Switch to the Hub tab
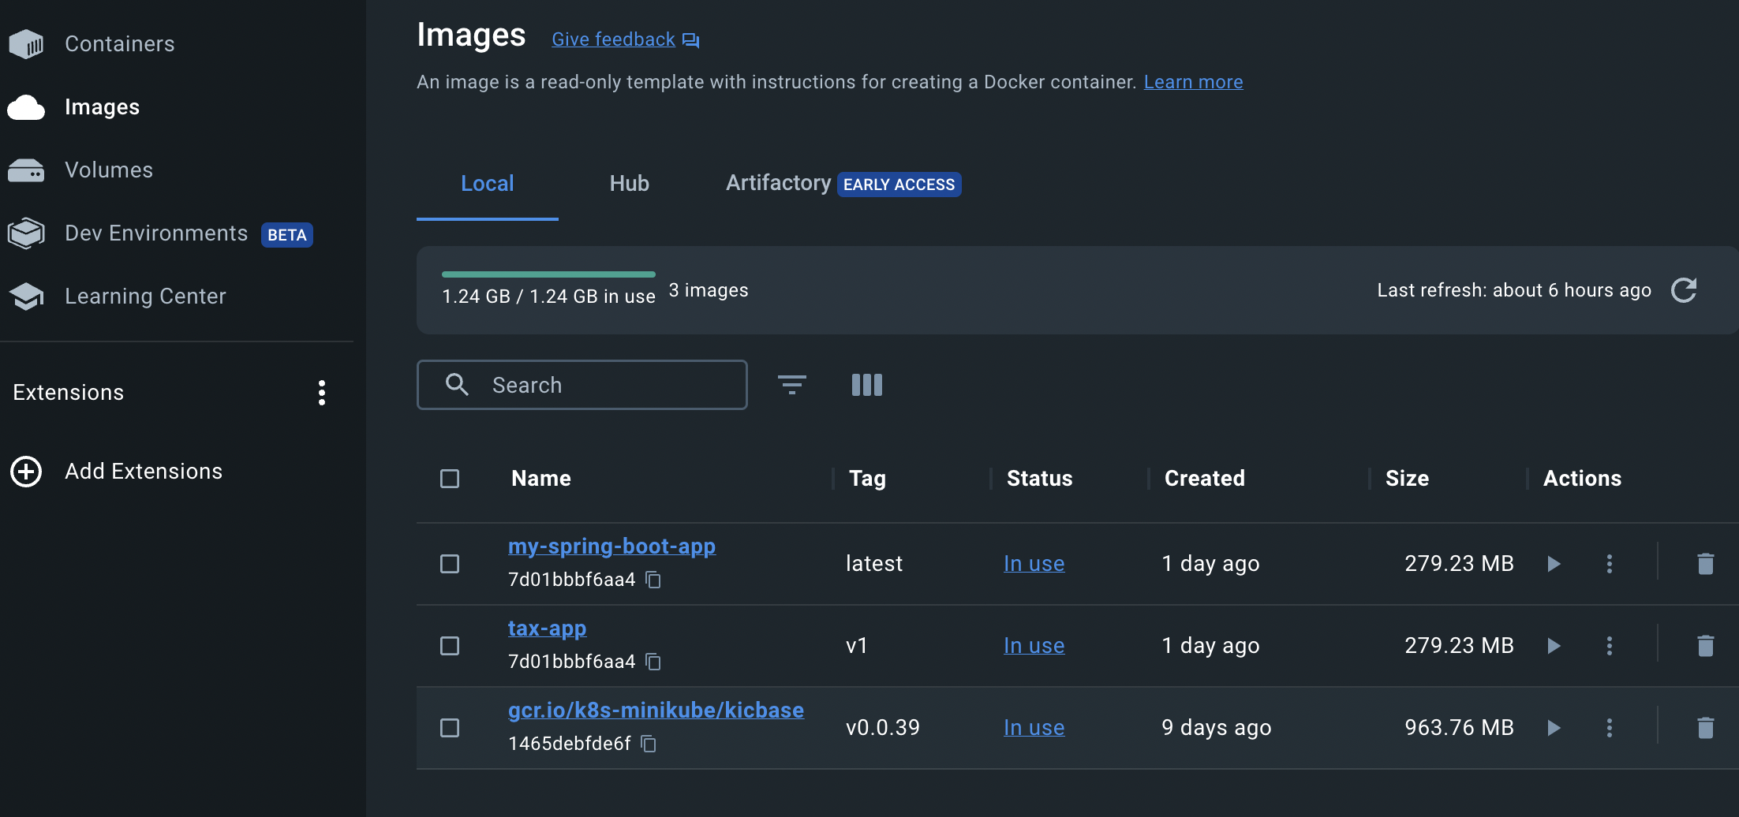This screenshot has width=1739, height=817. (630, 184)
